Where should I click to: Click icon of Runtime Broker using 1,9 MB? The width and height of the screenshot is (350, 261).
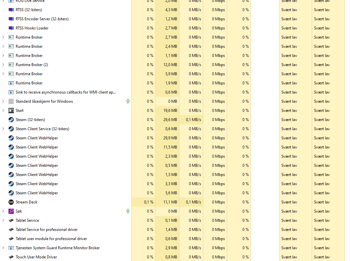pos(11,83)
